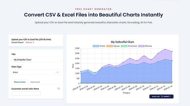
Task: Toggle the Revenue legend swatch
Action: click(141, 46)
